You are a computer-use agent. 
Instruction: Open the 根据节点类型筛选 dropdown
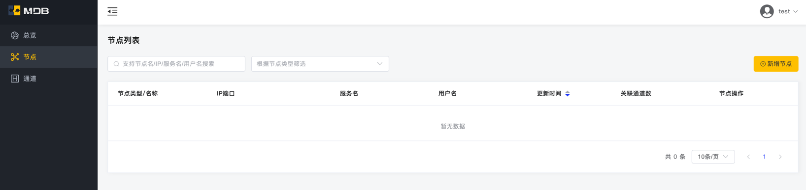pos(320,64)
